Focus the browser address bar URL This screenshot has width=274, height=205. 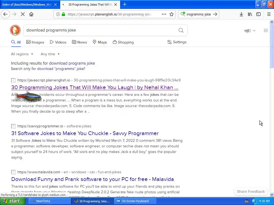pyautogui.click(x=109, y=14)
